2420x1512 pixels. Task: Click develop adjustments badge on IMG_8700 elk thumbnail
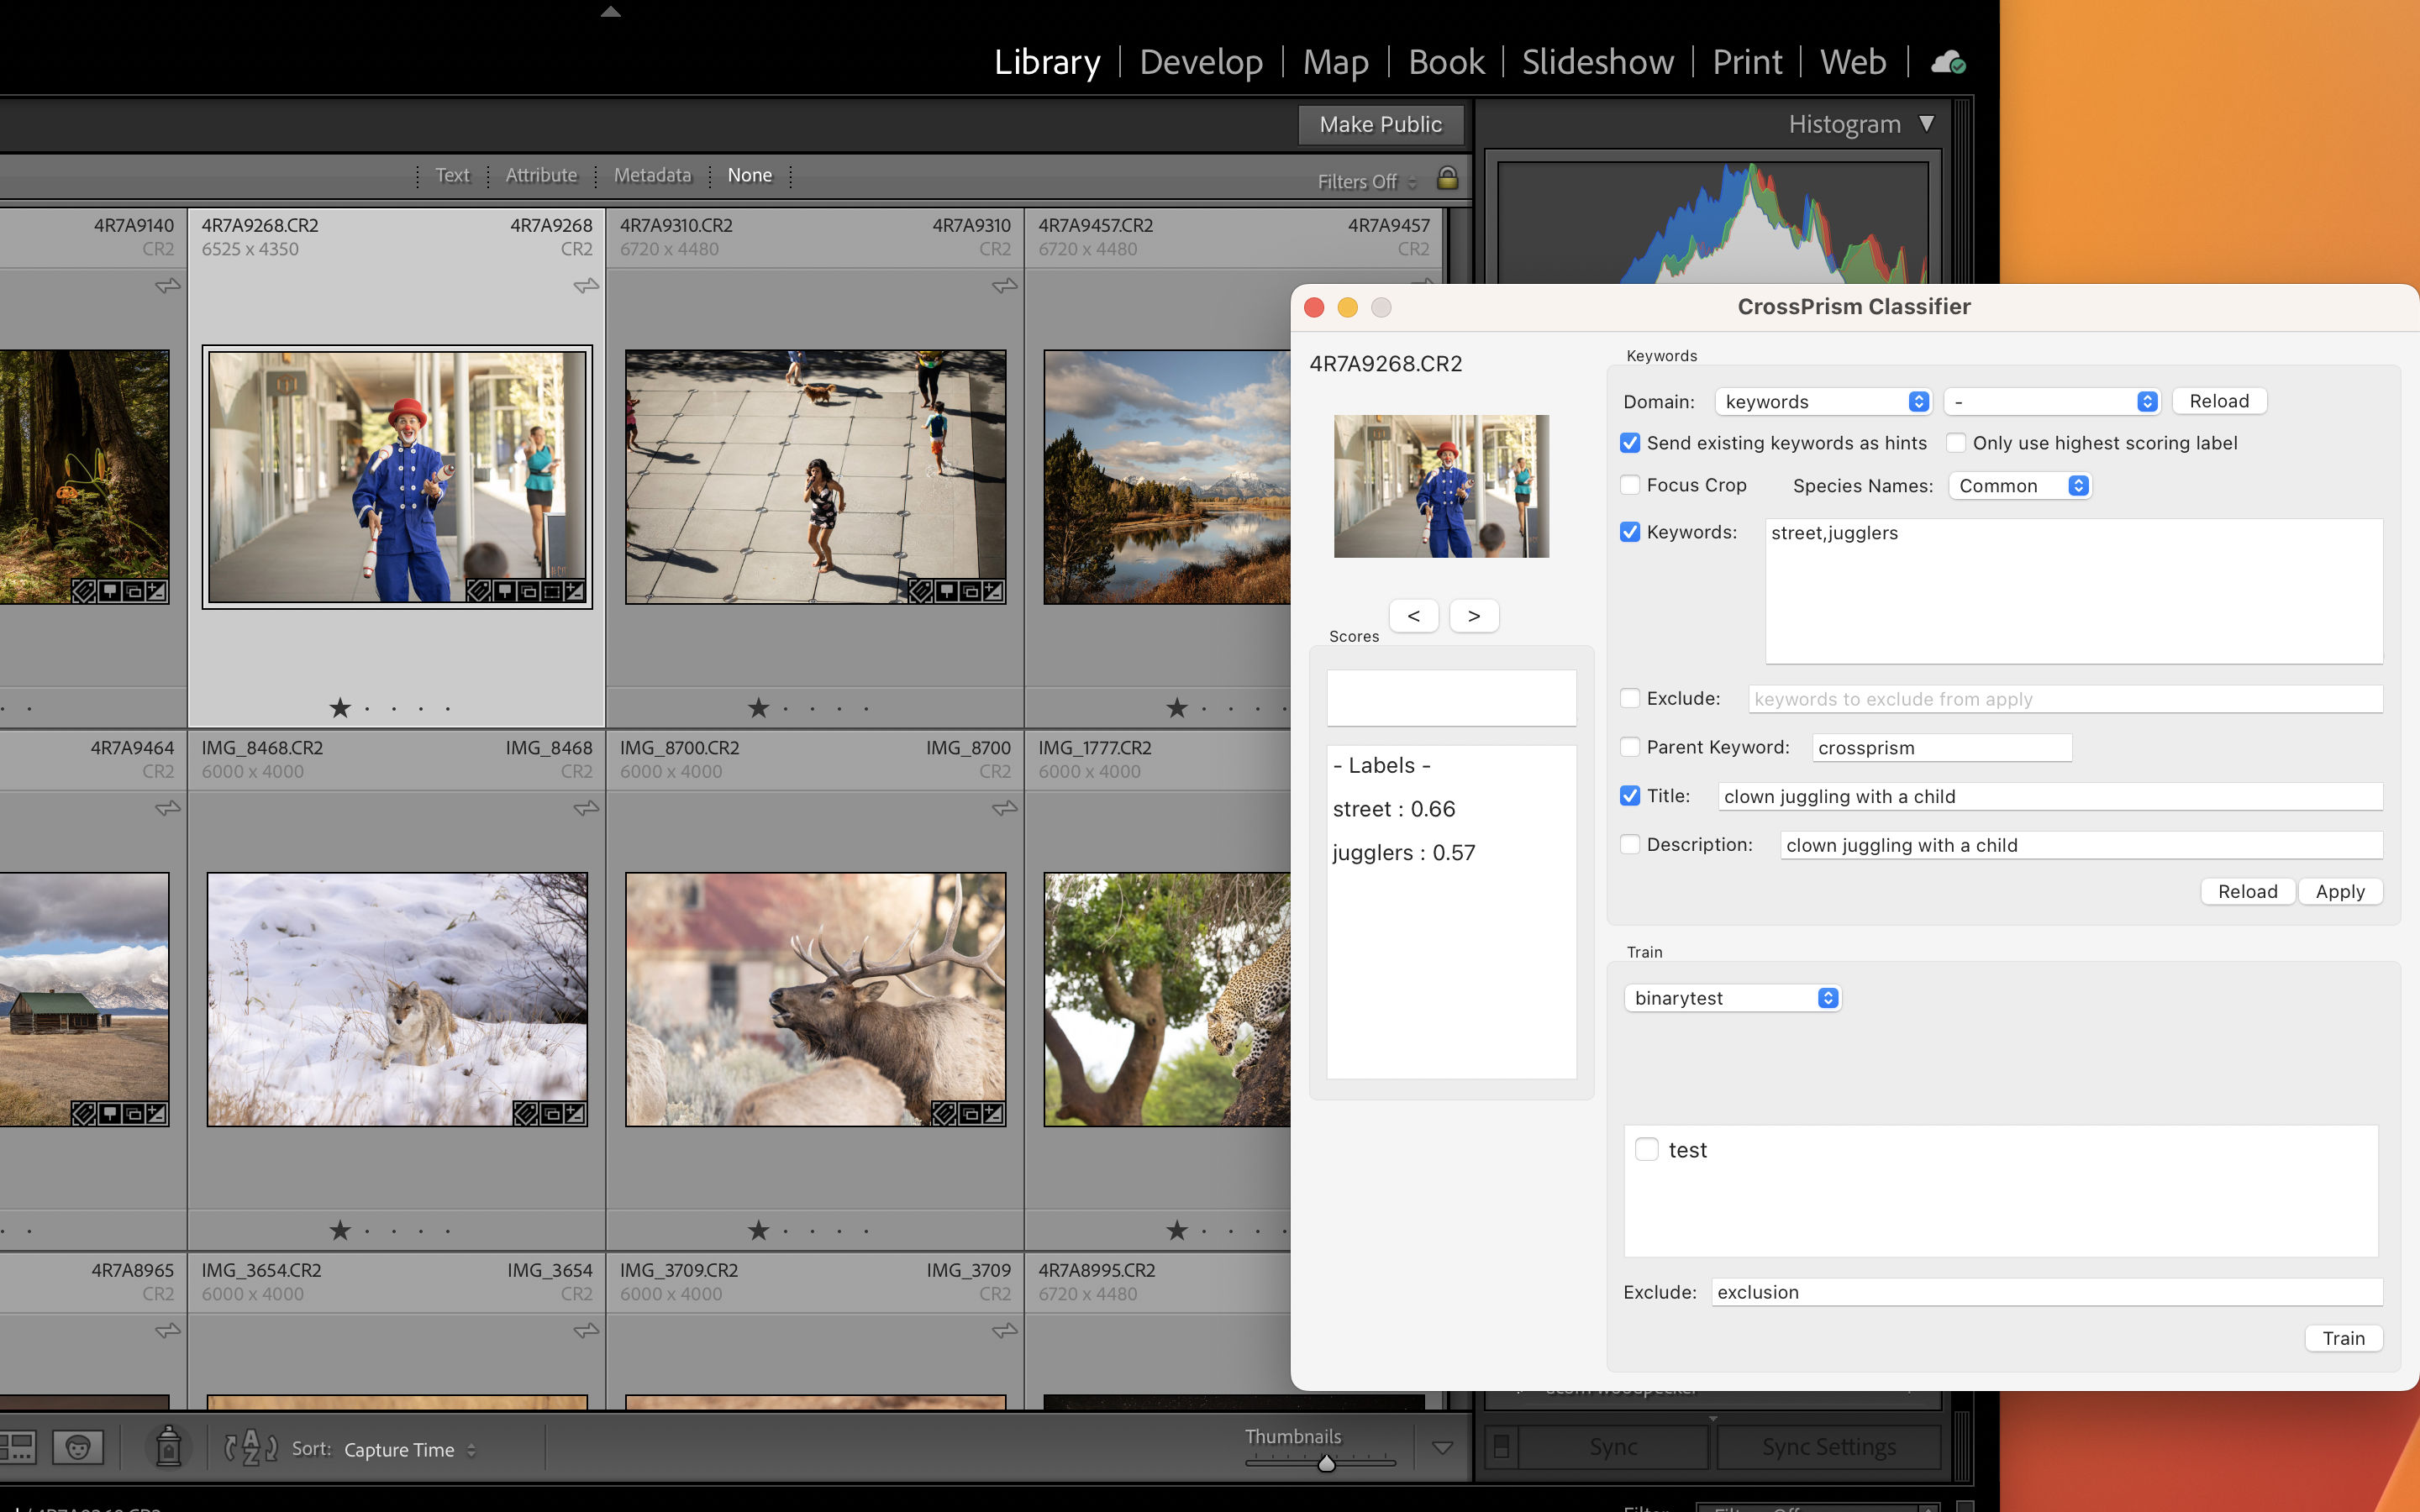coord(993,1113)
